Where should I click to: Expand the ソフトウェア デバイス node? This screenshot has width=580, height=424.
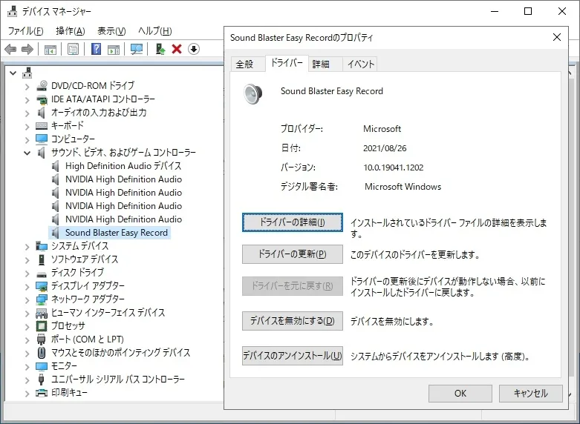[x=27, y=260]
